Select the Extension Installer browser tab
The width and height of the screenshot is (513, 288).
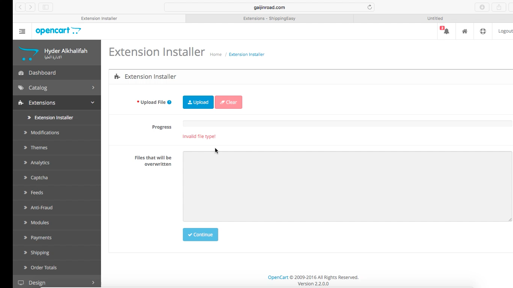[99, 18]
